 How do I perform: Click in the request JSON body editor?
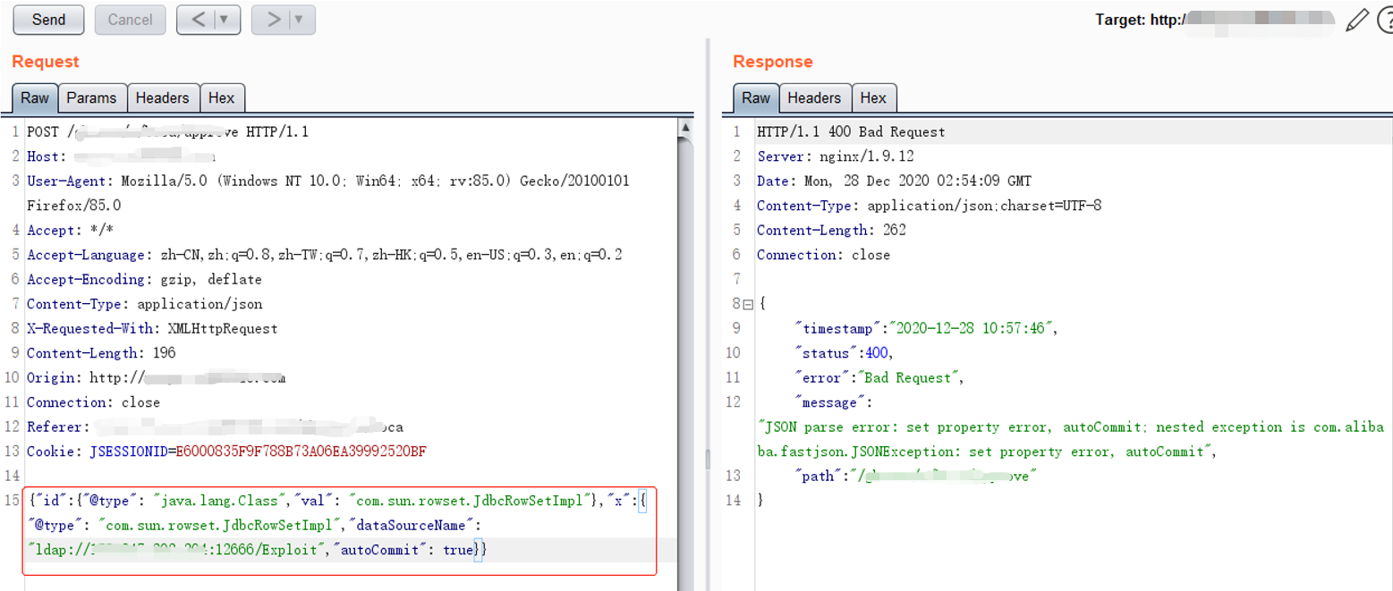[x=340, y=525]
